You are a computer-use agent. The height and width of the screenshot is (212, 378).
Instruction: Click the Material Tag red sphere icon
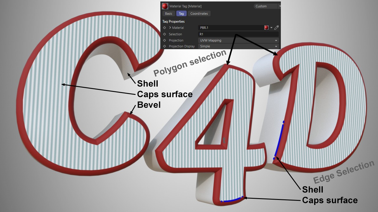click(165, 6)
